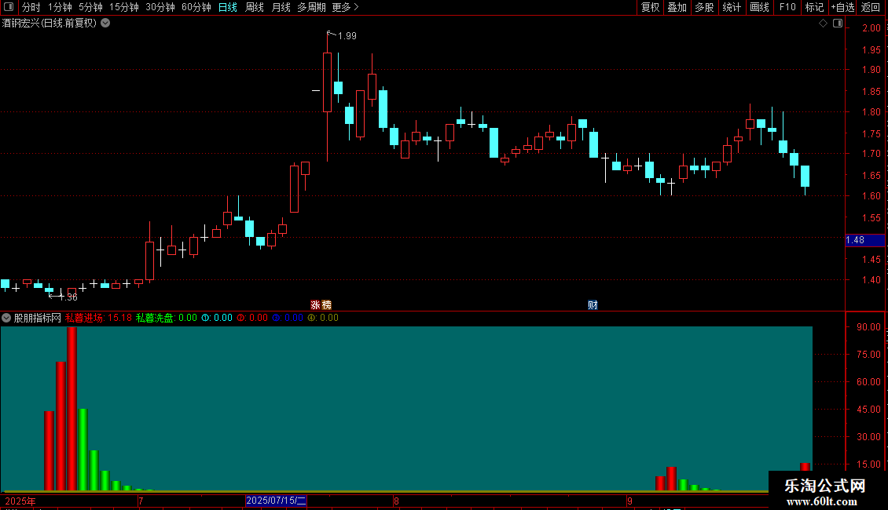This screenshot has height=510, width=888.
Task: Select the 30分钟 period
Action: tap(160, 7)
